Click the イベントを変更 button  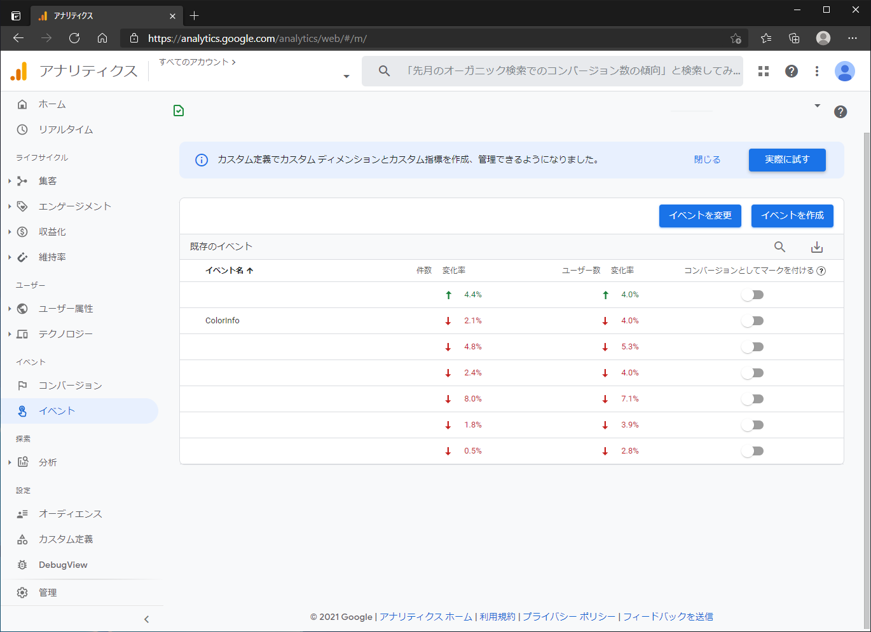[700, 215]
